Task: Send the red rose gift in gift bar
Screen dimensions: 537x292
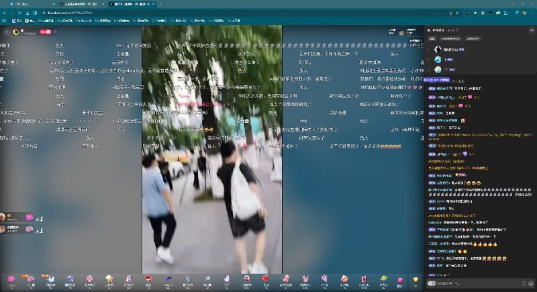Action: pyautogui.click(x=148, y=280)
